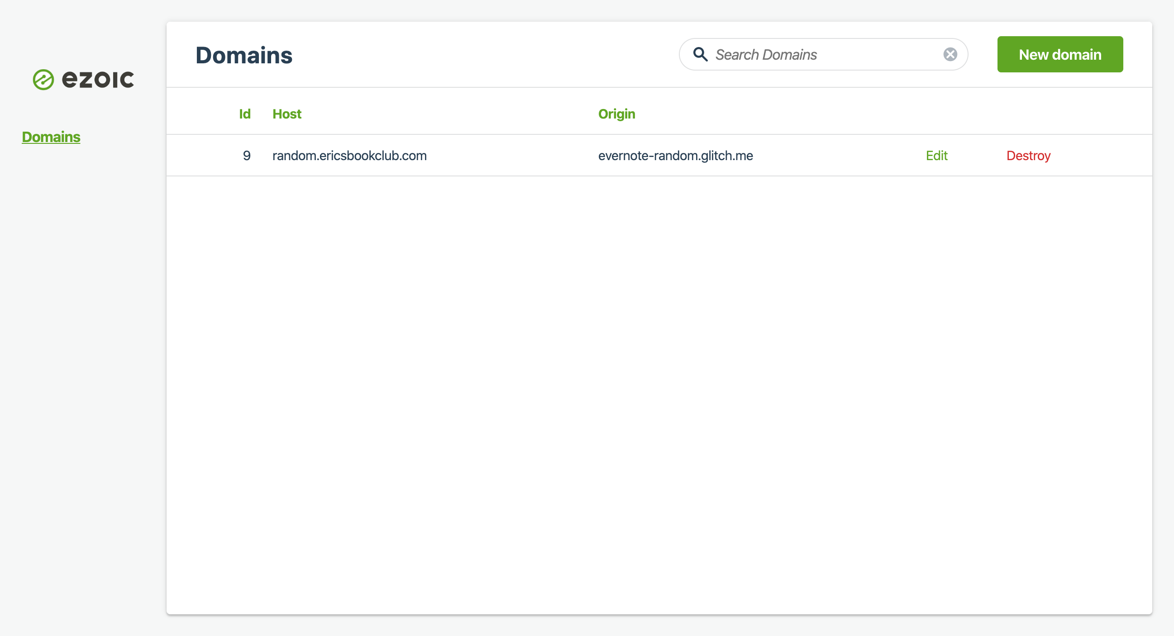Edit the random.ericsbookclub.com domain
The image size is (1174, 636).
tap(936, 156)
